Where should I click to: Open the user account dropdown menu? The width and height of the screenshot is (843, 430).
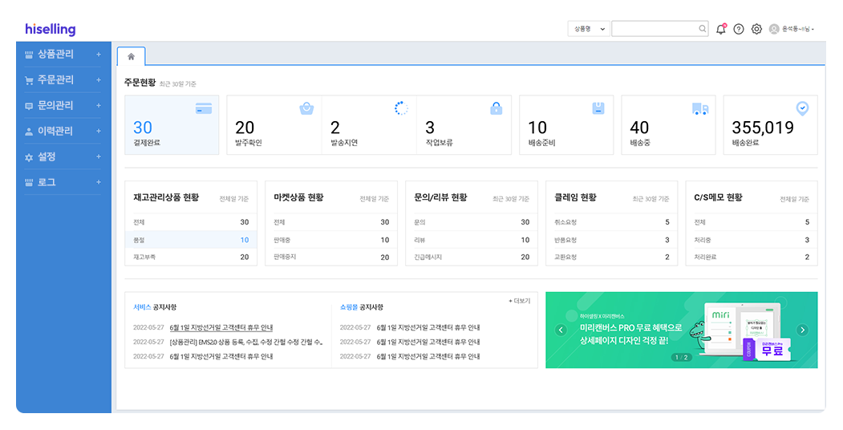pyautogui.click(x=798, y=29)
